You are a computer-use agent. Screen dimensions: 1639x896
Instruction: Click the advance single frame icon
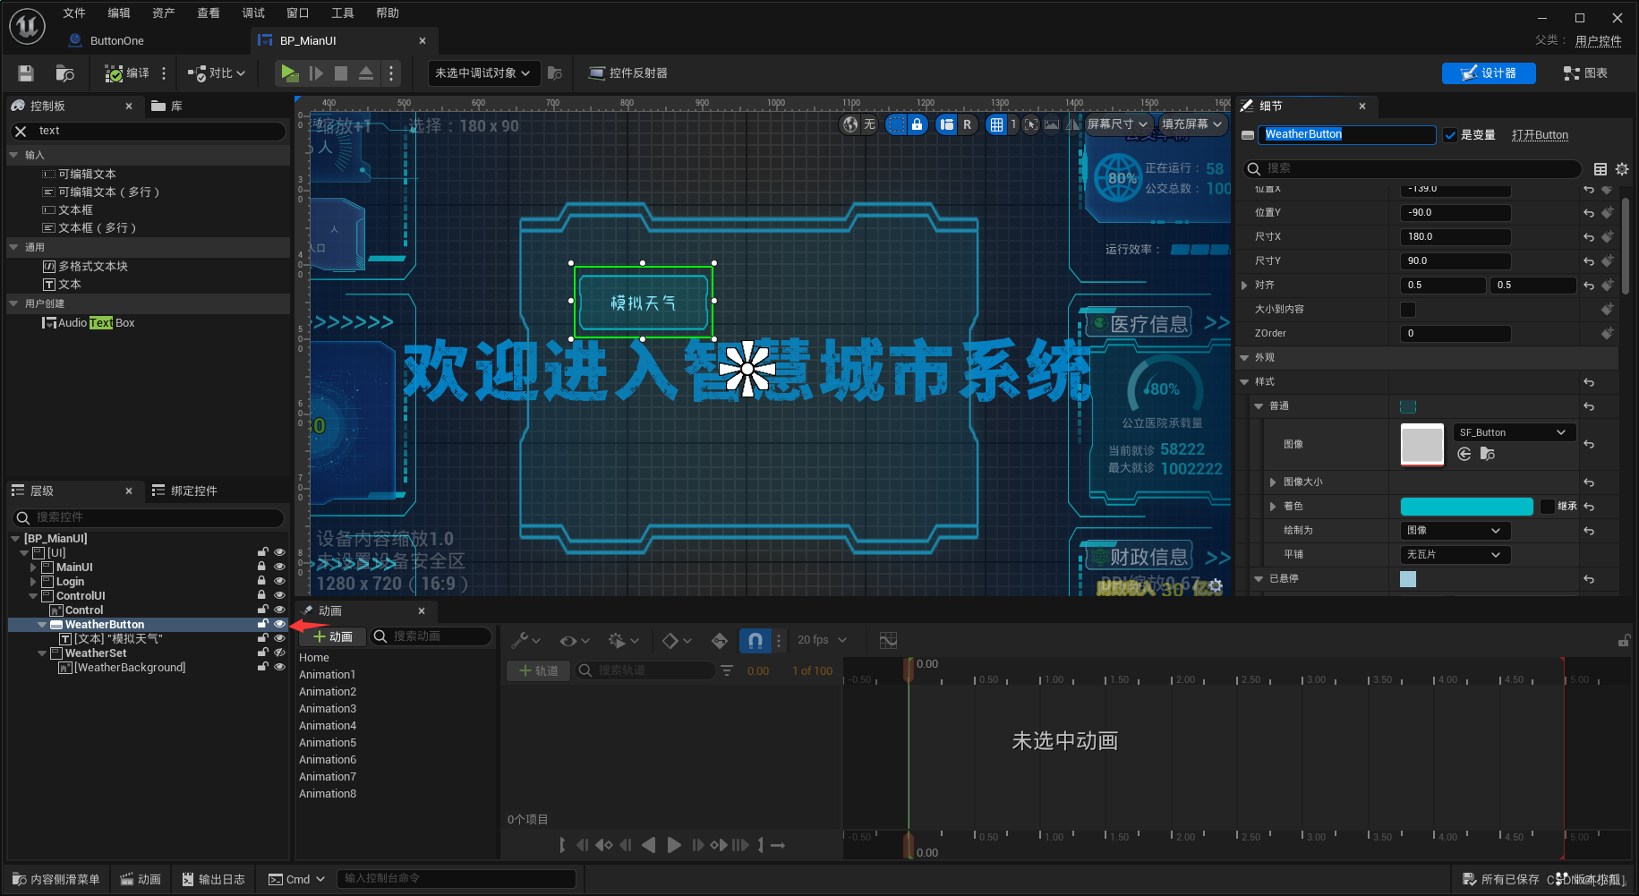click(316, 73)
